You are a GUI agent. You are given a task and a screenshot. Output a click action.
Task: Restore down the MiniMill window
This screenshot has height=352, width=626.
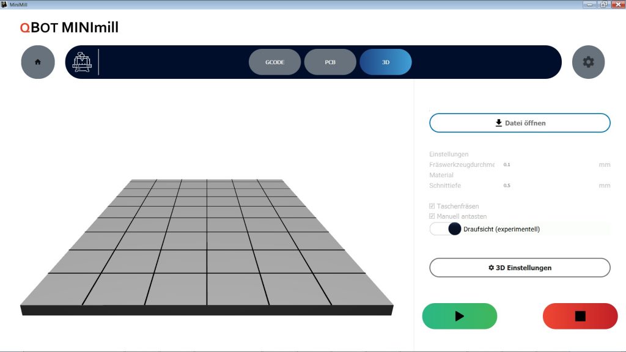[603, 4]
